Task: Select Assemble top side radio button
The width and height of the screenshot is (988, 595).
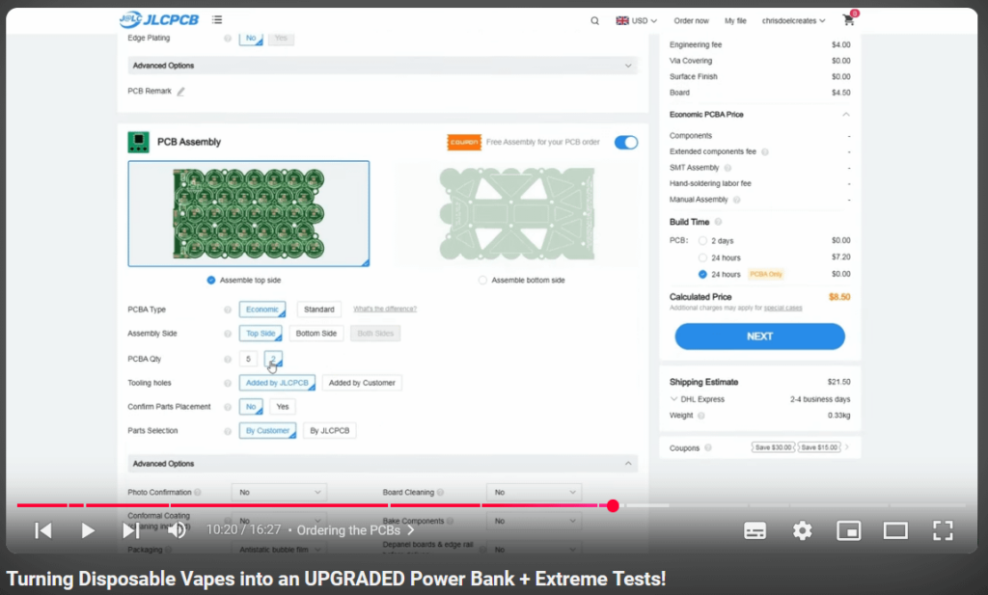Action: tap(211, 281)
